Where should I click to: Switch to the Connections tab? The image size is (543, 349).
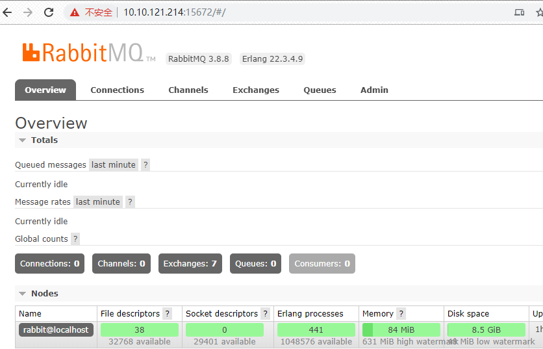pyautogui.click(x=117, y=90)
